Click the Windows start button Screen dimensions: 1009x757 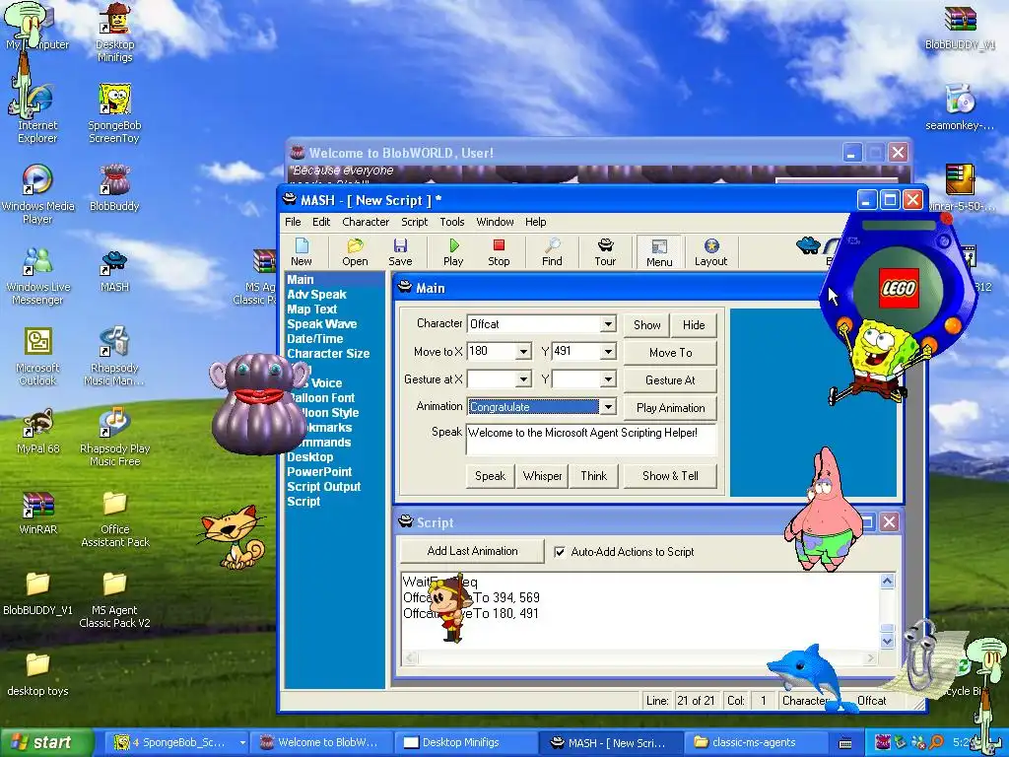[x=46, y=743]
